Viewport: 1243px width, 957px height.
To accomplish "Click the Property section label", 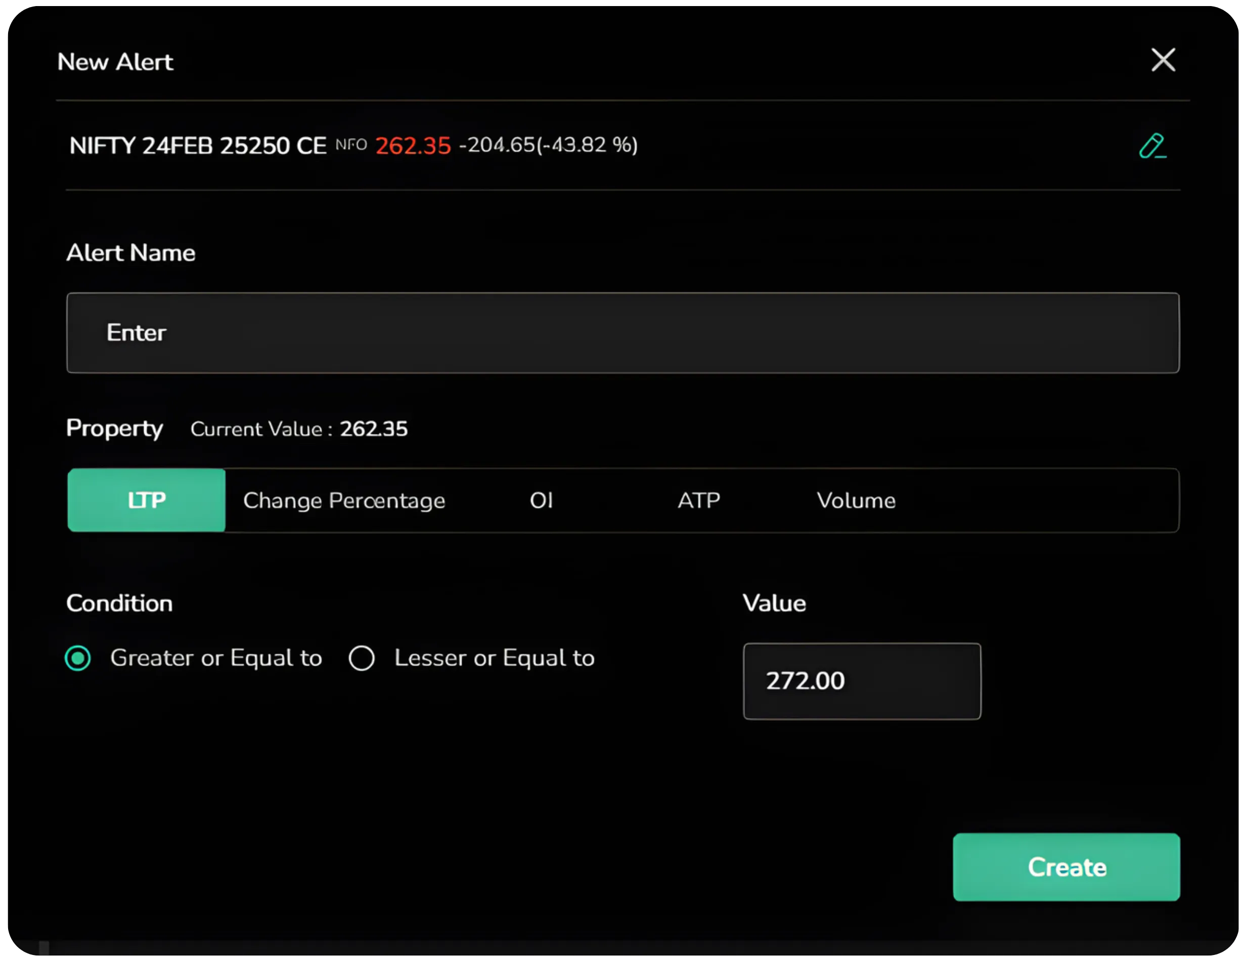I will (114, 429).
